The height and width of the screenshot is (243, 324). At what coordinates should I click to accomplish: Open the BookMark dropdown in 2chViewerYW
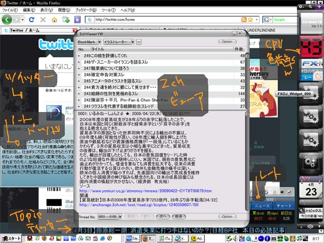tap(89, 42)
